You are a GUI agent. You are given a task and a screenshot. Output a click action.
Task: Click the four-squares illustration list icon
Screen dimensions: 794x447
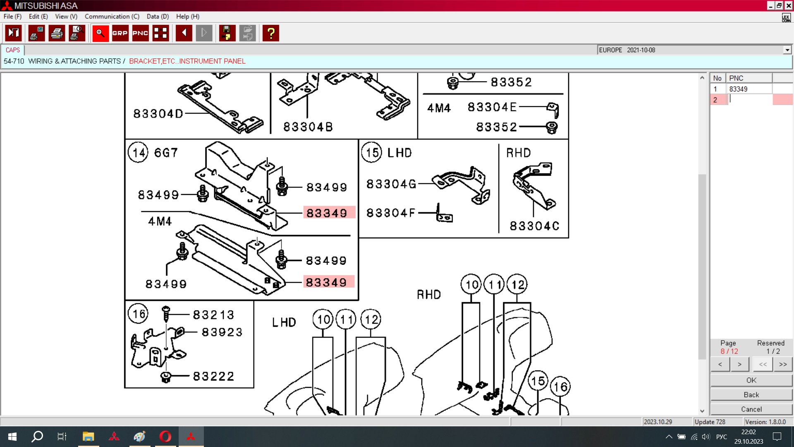160,33
